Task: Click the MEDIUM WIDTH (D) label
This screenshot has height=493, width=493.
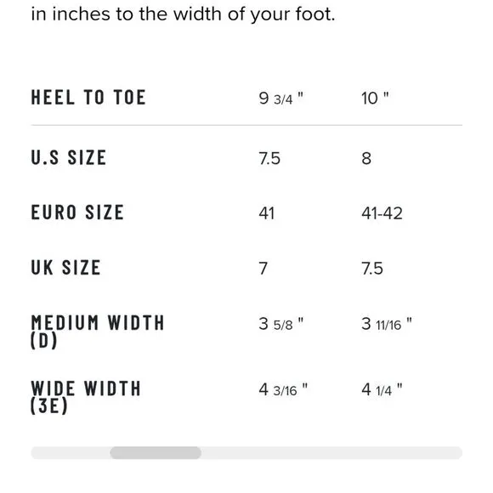Action: (98, 331)
